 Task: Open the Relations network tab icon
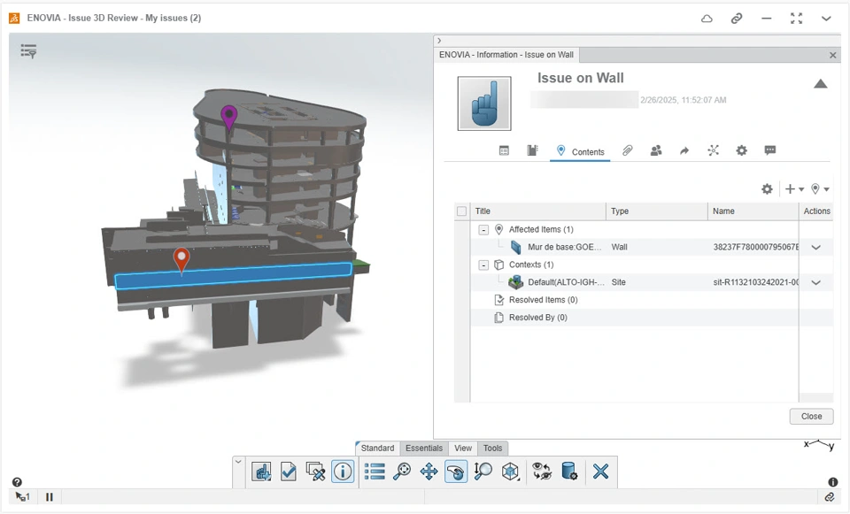pyautogui.click(x=713, y=150)
